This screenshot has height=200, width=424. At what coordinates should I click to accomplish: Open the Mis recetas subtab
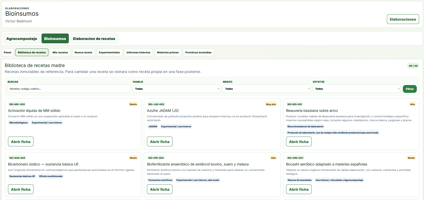[60, 52]
